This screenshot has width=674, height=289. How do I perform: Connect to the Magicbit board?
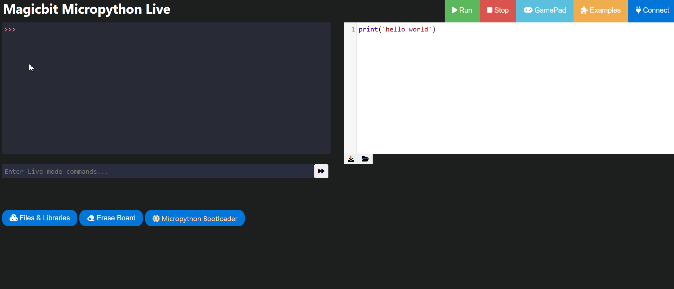pyautogui.click(x=651, y=11)
